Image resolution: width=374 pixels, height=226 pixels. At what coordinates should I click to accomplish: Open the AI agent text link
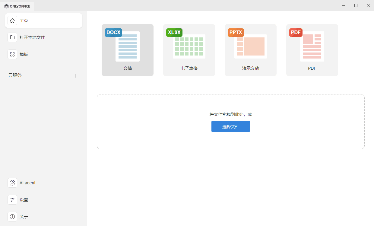pos(27,183)
